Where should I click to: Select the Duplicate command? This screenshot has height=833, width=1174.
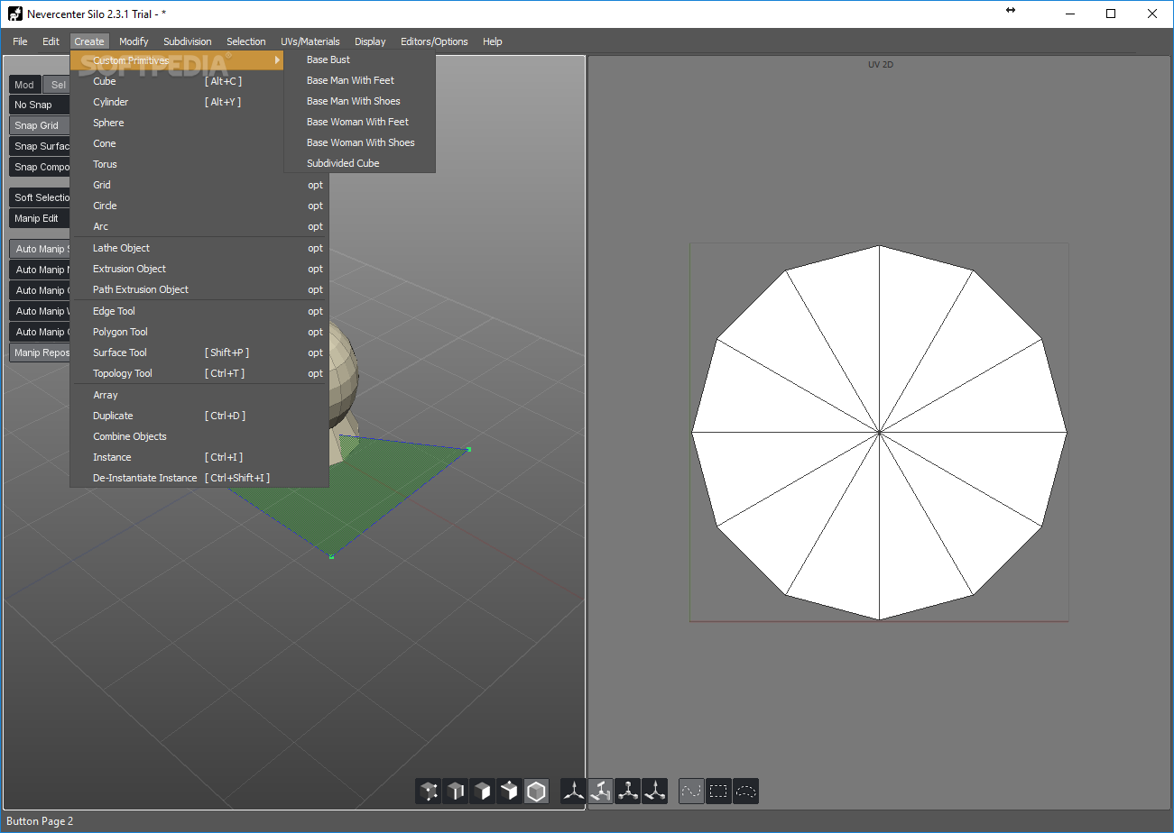point(199,416)
